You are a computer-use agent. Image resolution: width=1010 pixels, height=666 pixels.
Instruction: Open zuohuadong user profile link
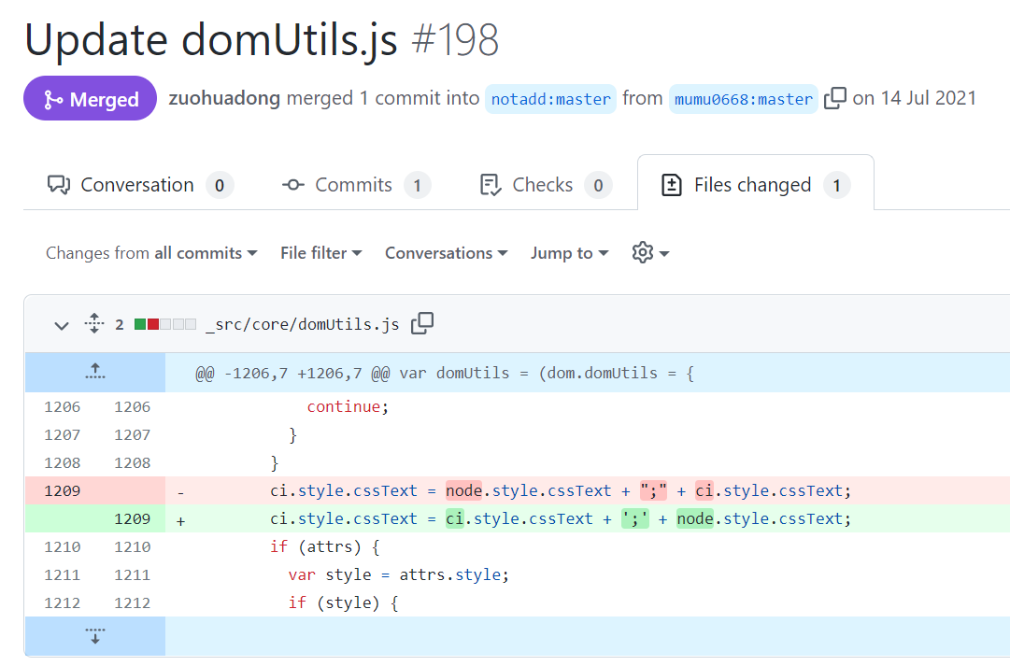tap(224, 98)
